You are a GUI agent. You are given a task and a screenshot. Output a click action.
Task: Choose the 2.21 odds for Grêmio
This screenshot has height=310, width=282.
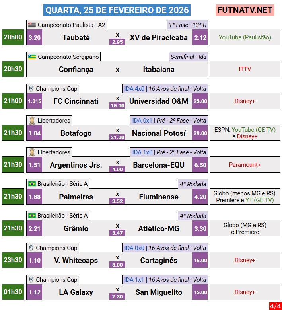coord(35,229)
